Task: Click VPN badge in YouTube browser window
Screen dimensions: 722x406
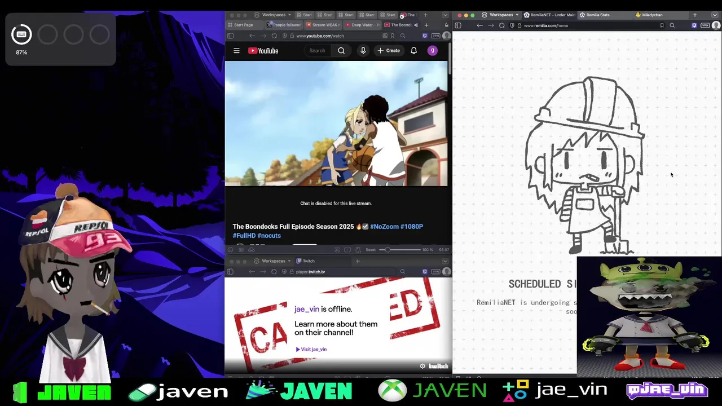Action: click(435, 36)
